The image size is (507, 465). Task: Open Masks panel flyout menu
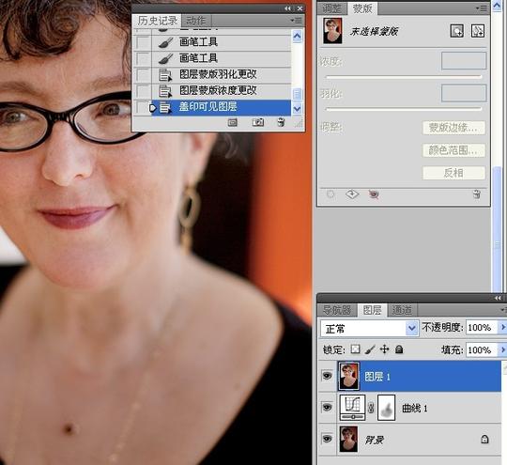pyautogui.click(x=482, y=8)
